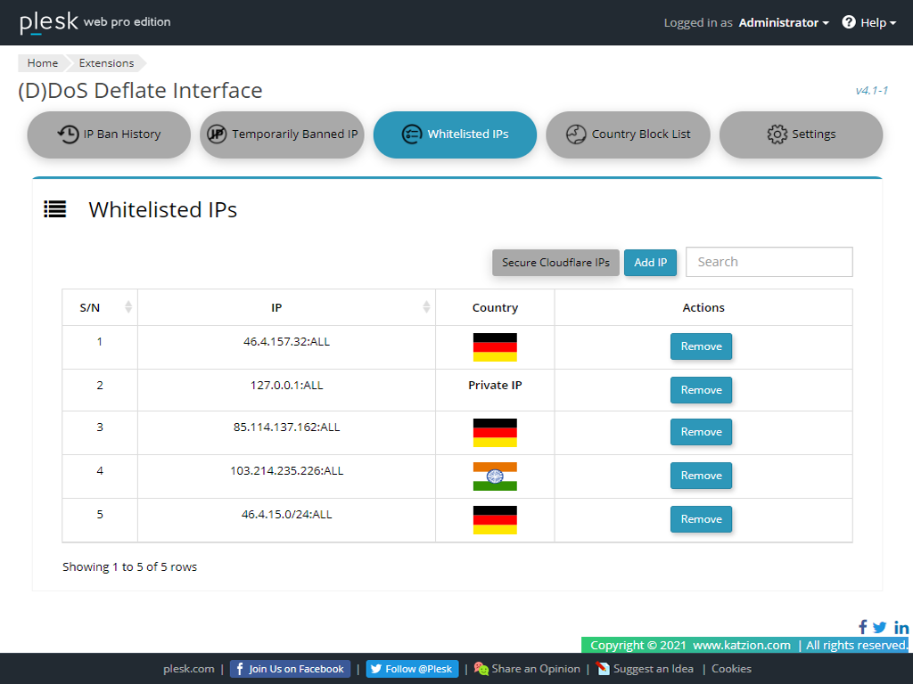Image resolution: width=913 pixels, height=684 pixels.
Task: Click the India flag in row 4
Action: pyautogui.click(x=495, y=476)
